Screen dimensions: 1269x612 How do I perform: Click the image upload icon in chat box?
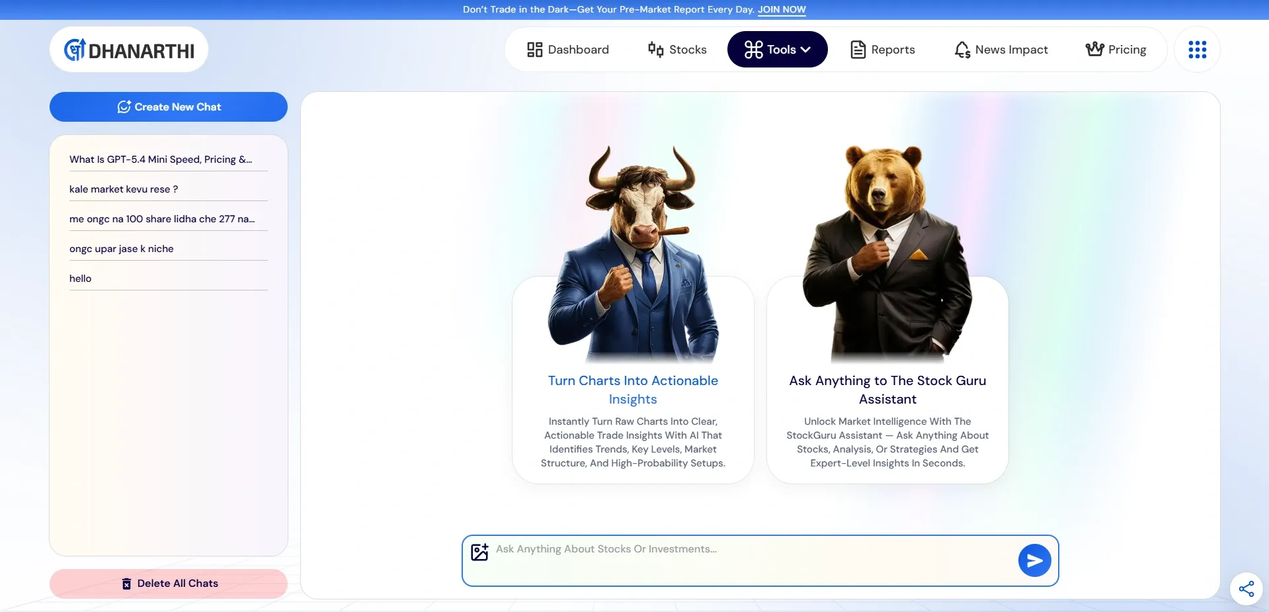point(479,552)
